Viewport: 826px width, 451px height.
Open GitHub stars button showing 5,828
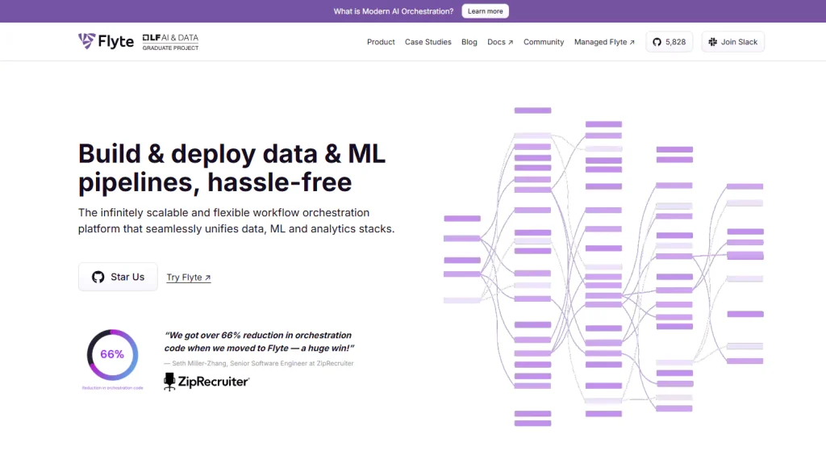coord(669,42)
